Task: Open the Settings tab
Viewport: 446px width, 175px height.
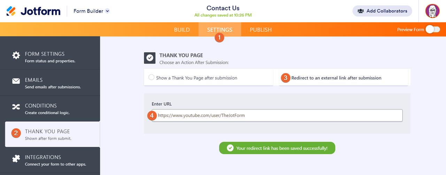Action: 220,30
